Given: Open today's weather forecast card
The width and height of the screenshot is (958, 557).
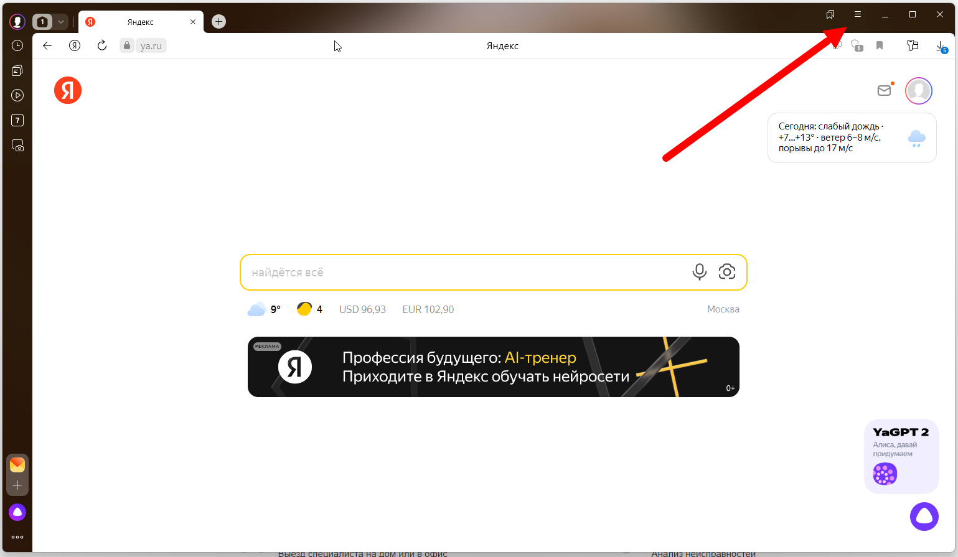Looking at the screenshot, I should tap(852, 138).
